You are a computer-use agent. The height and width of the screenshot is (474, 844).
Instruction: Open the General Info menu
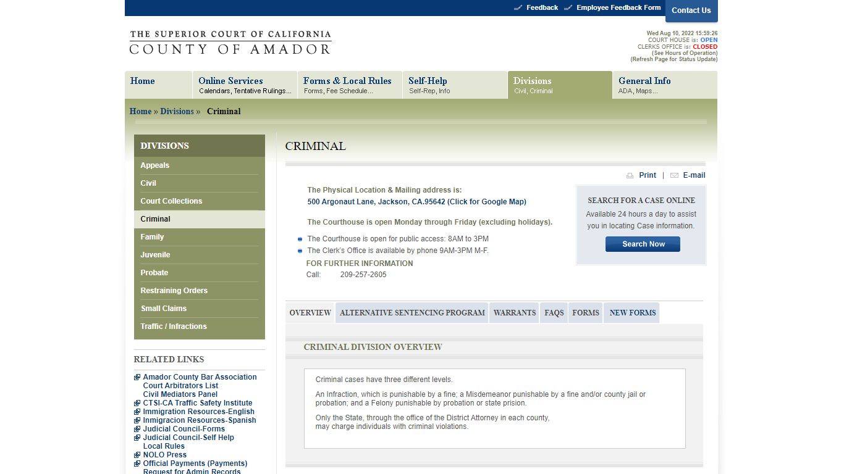pos(665,85)
